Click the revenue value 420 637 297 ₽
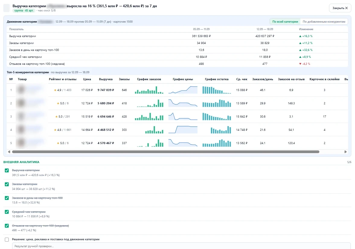Screen dimensions: 355x249 click(x=265, y=36)
